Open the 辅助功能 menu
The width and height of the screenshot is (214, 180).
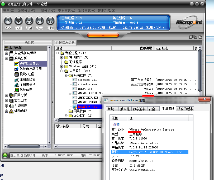tap(106, 11)
